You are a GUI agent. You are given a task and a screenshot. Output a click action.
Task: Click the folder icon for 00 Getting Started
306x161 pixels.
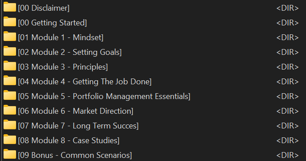pyautogui.click(x=10, y=22)
